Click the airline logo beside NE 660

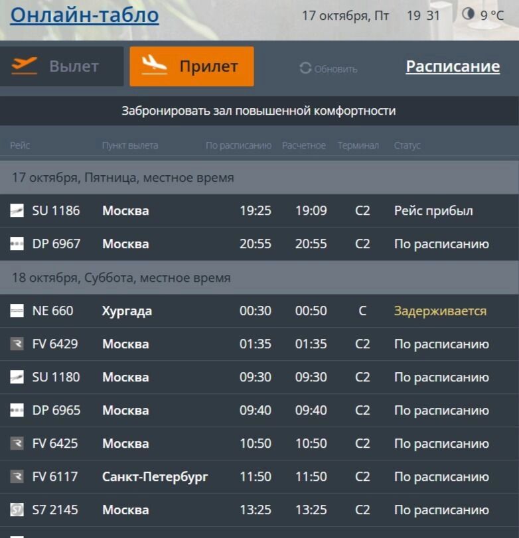coord(17,310)
